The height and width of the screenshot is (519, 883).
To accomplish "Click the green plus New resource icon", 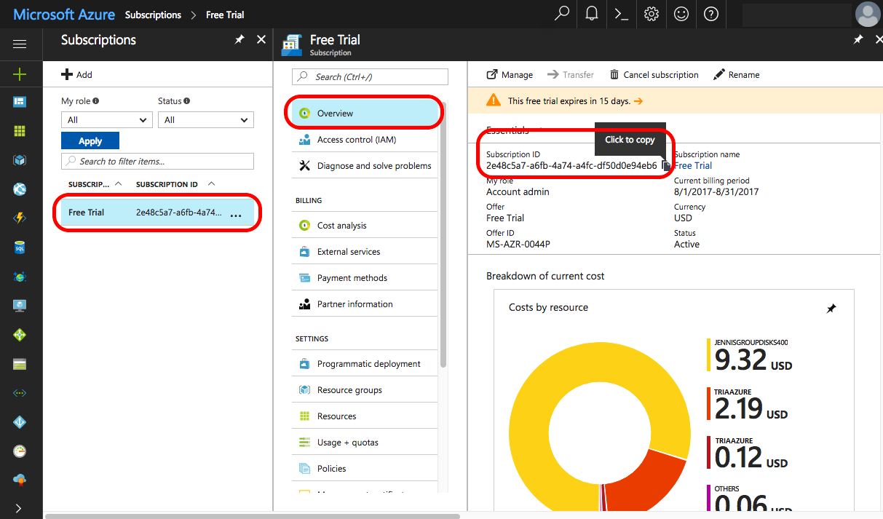I will point(20,74).
